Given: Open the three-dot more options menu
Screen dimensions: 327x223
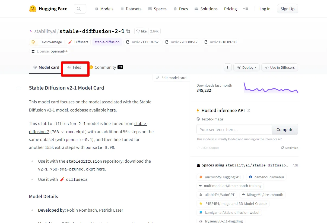Looking at the screenshot, I should (227, 67).
